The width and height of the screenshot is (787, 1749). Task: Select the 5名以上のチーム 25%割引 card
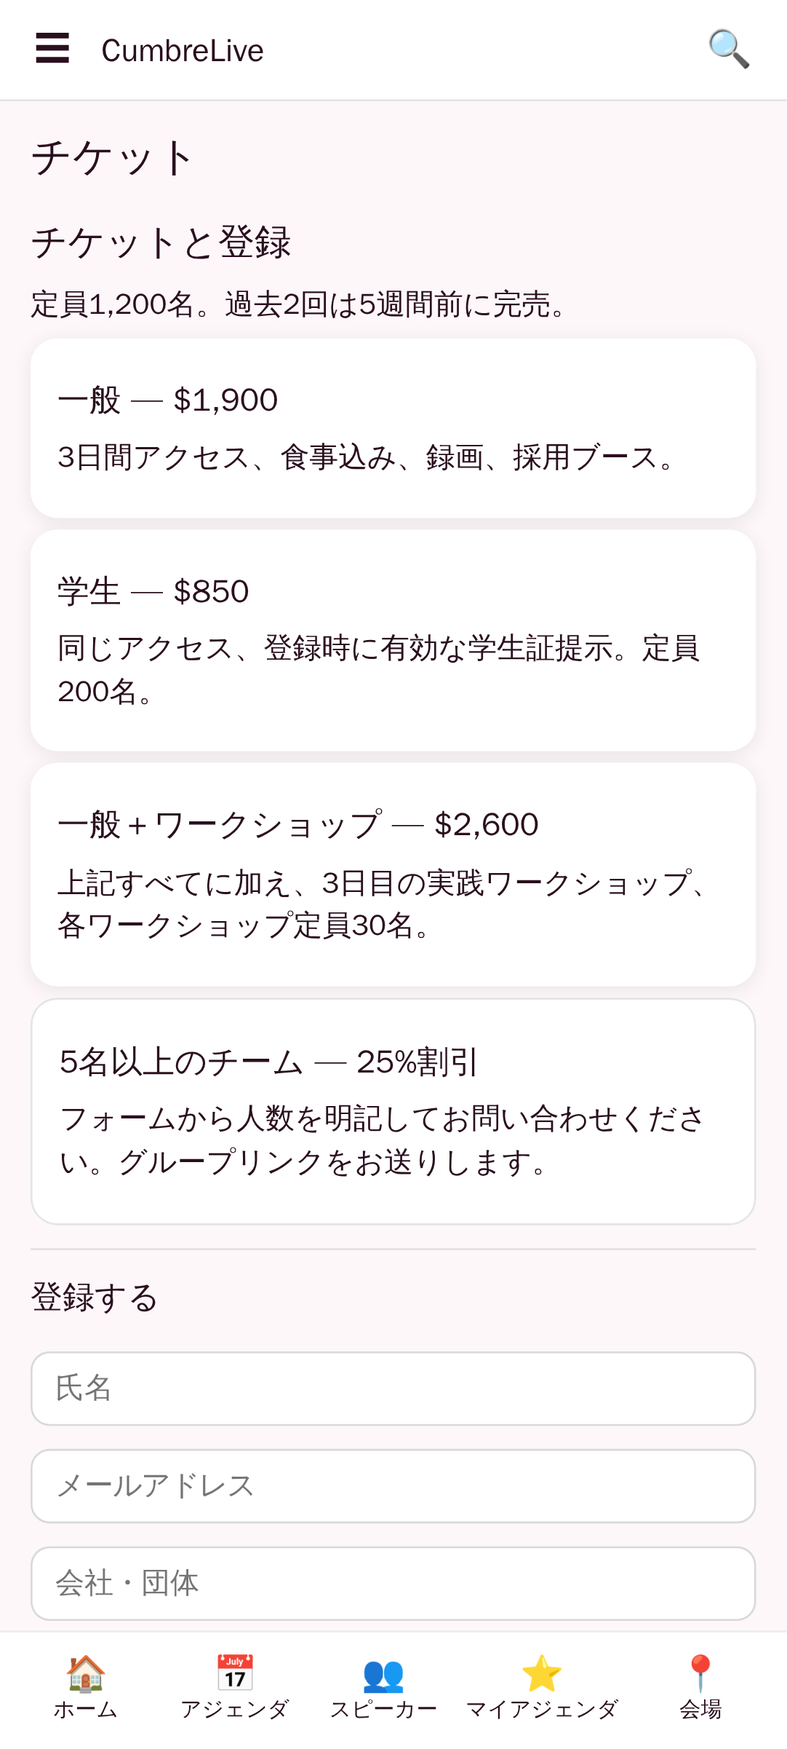pos(393,1112)
